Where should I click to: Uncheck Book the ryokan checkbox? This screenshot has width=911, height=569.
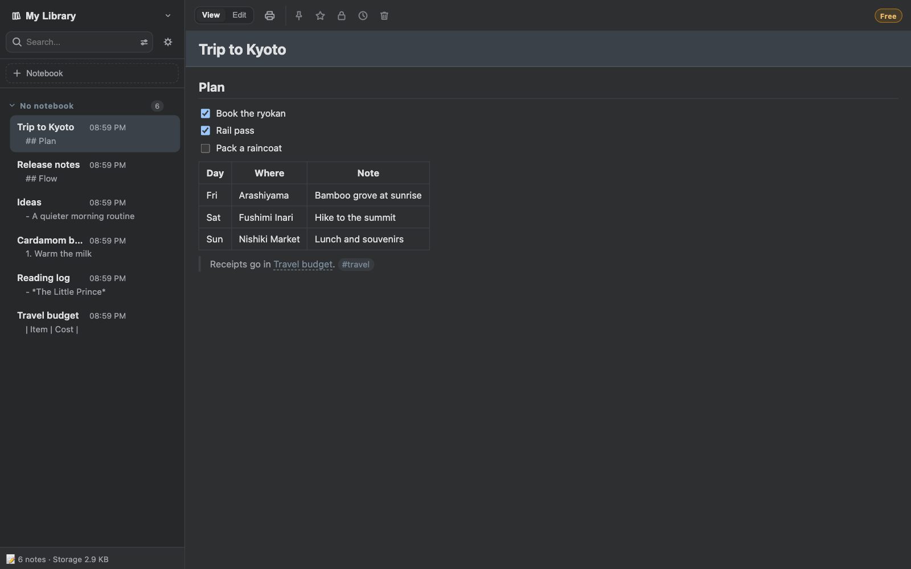[206, 114]
